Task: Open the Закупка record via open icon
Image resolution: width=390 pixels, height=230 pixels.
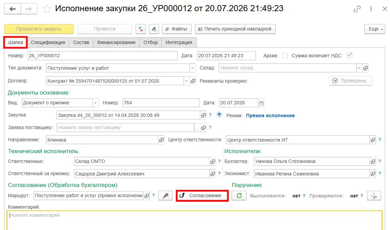Action: click(203, 115)
